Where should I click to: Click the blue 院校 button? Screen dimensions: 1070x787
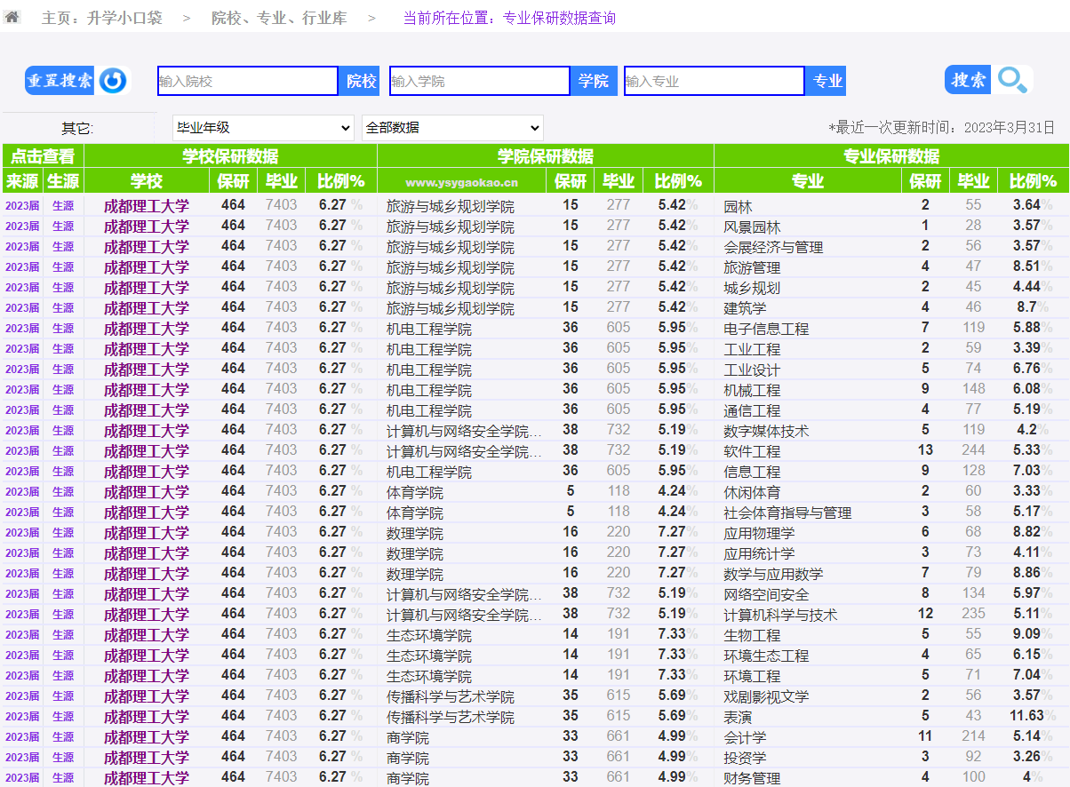[x=361, y=81]
